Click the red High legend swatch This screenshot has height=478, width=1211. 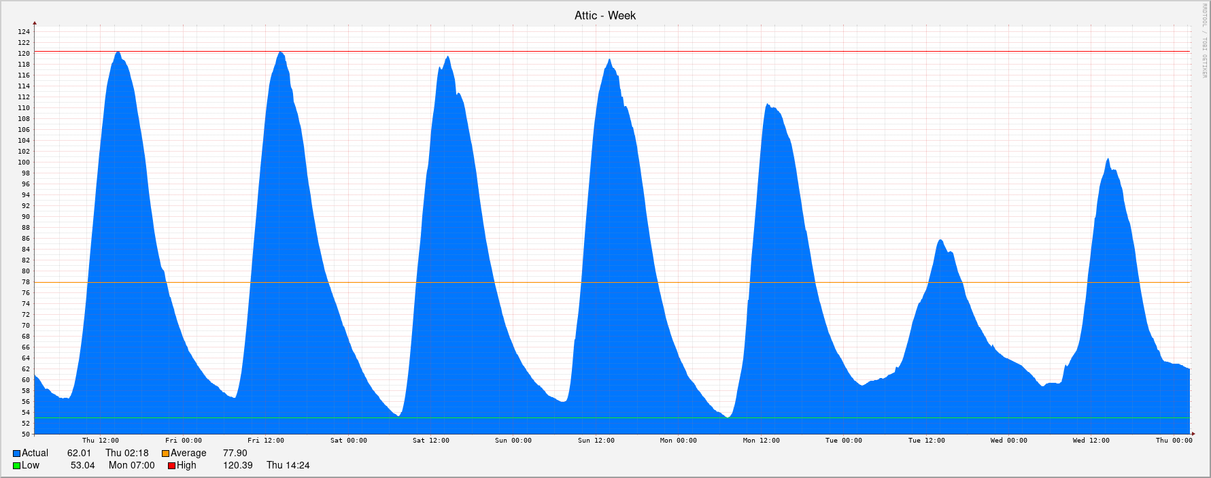172,466
